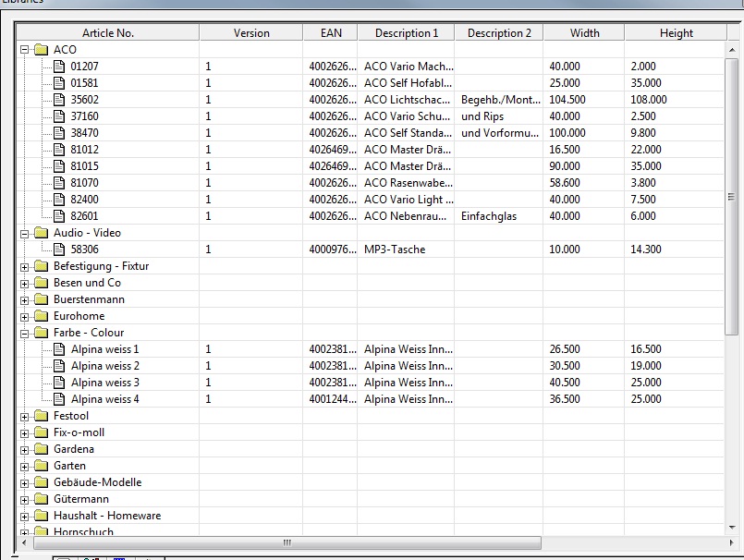The height and width of the screenshot is (560, 744).
Task: Sort by the EAN column header
Action: 331,32
